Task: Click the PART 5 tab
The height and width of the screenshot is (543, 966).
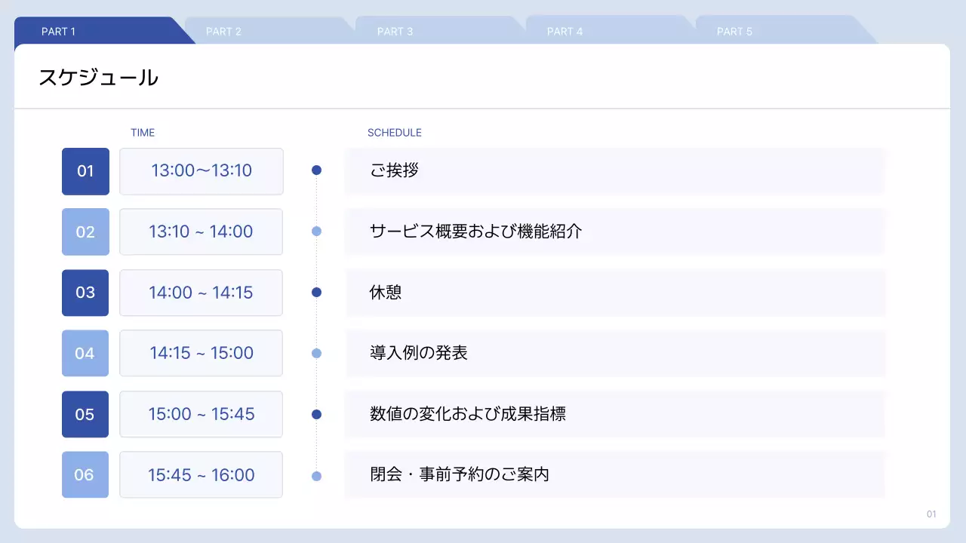Action: point(771,32)
